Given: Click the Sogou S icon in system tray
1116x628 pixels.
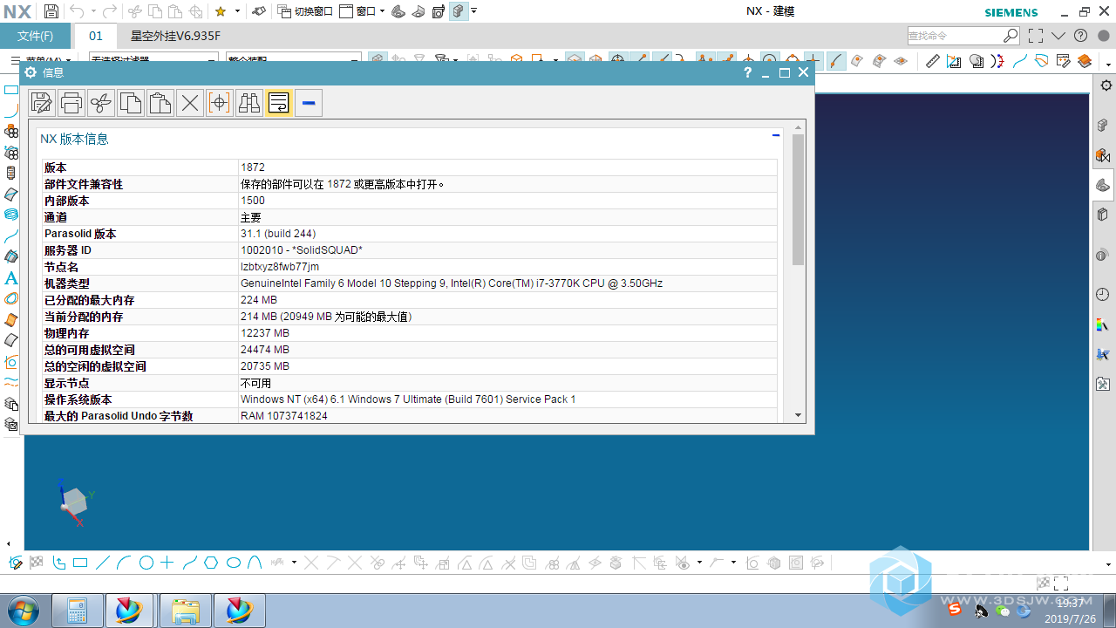Looking at the screenshot, I should (x=956, y=610).
